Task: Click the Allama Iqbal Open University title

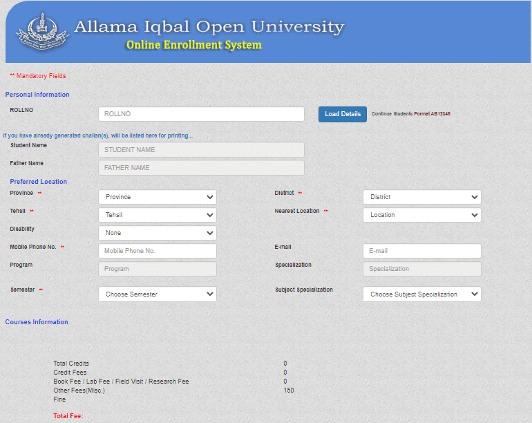Action: (209, 27)
